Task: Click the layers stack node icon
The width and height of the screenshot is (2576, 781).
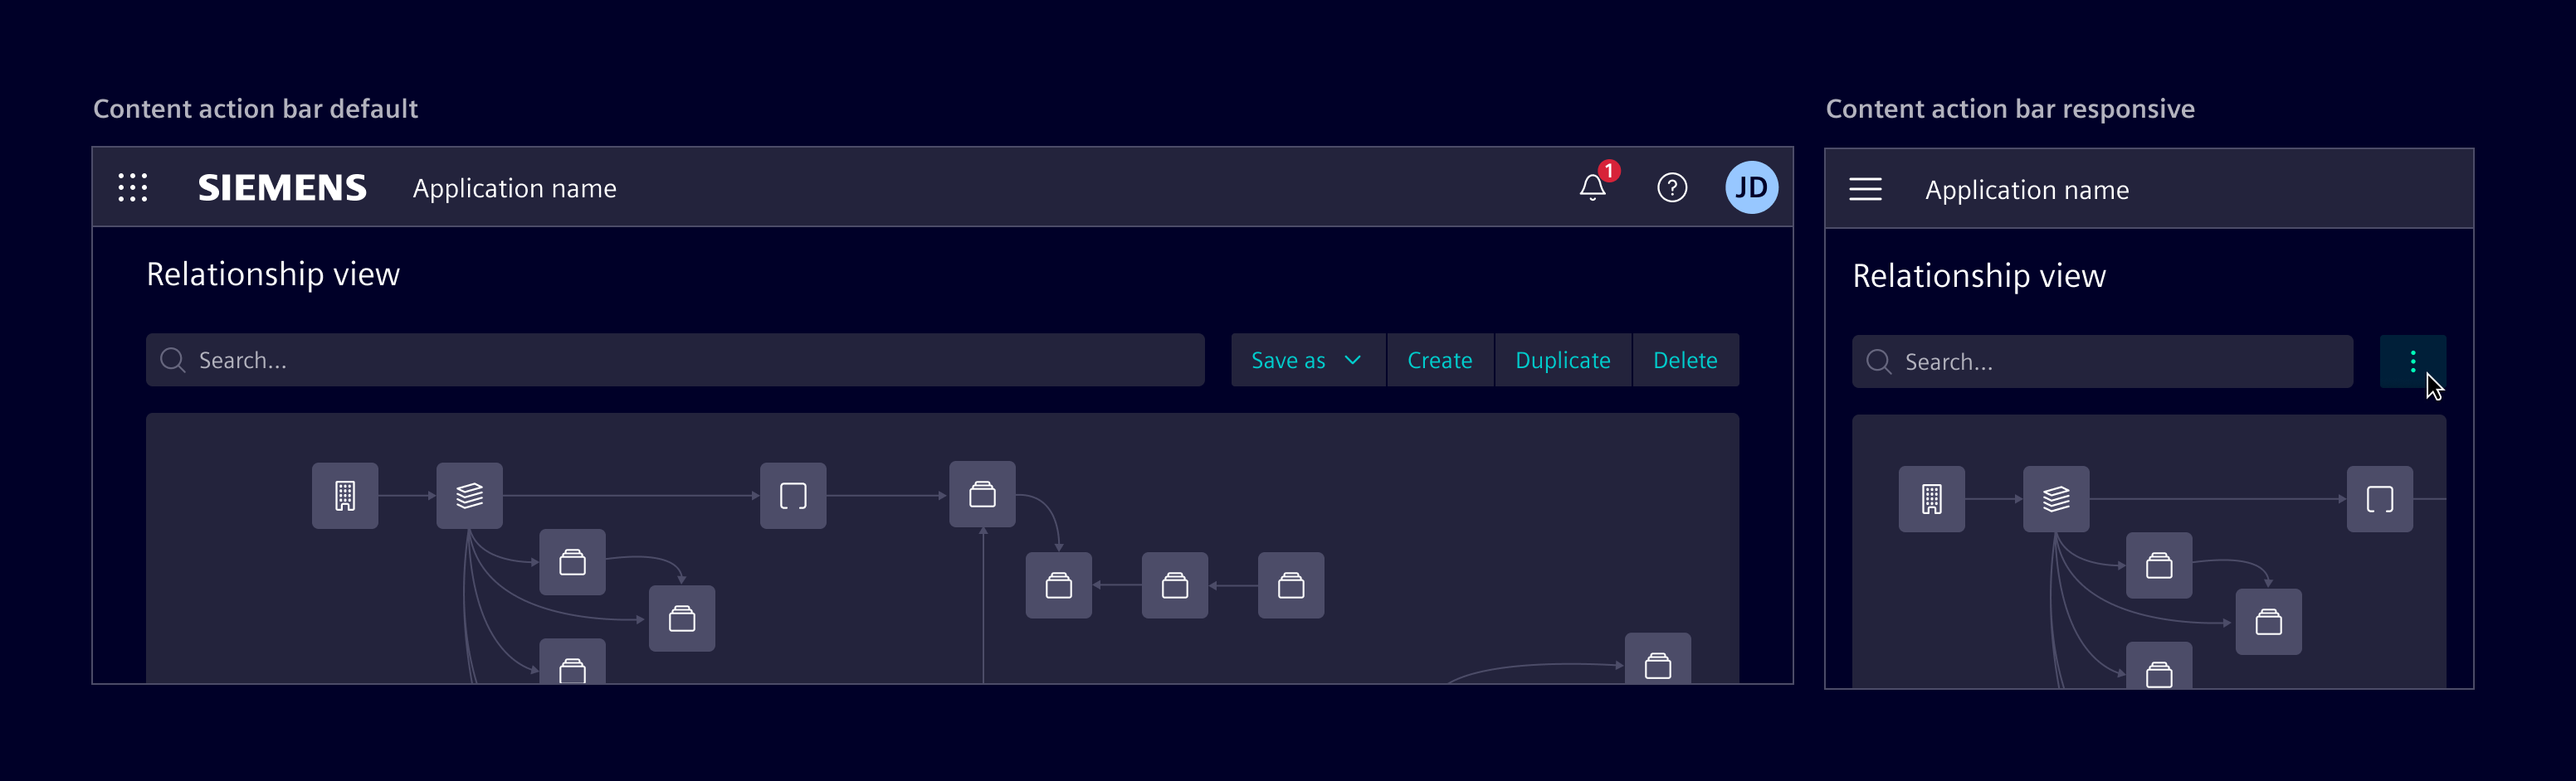Action: click(469, 494)
